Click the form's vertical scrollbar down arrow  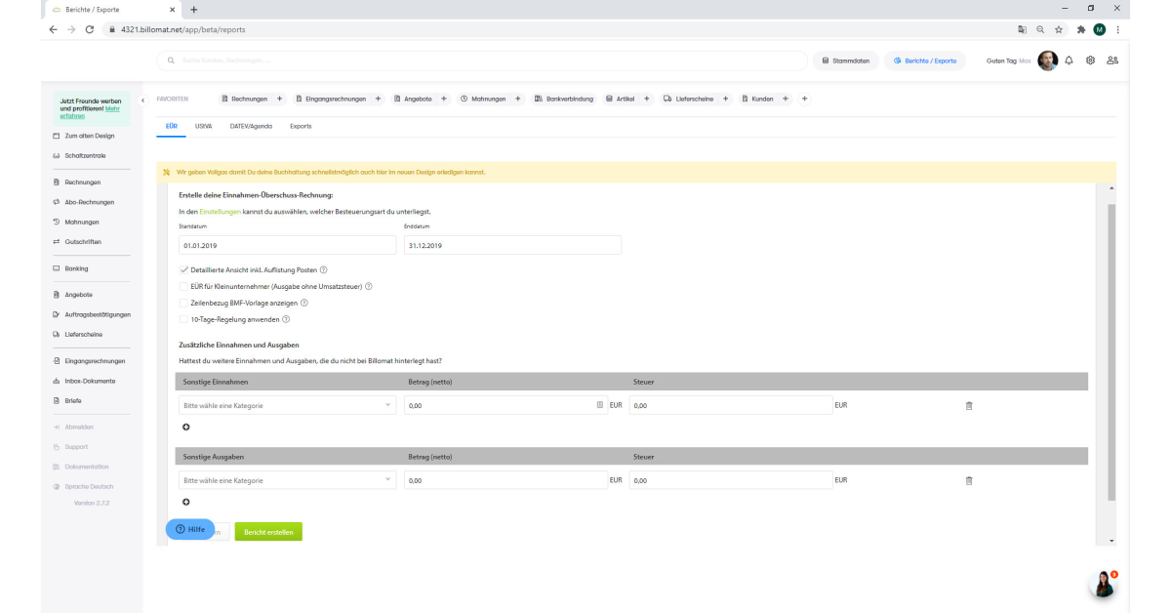1111,540
